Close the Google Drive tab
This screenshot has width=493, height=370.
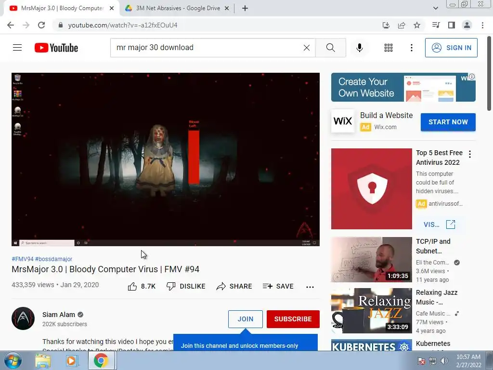[227, 8]
